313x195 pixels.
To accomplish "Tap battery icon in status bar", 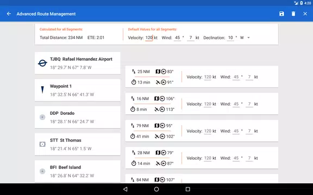I will click(301, 3).
